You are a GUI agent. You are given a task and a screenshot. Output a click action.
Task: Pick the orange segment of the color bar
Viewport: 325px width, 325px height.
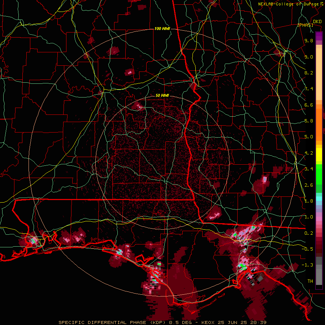point(319,124)
